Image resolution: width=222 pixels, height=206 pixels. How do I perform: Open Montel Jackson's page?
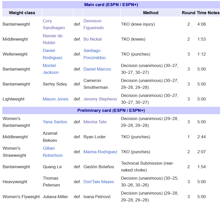[x=49, y=66]
